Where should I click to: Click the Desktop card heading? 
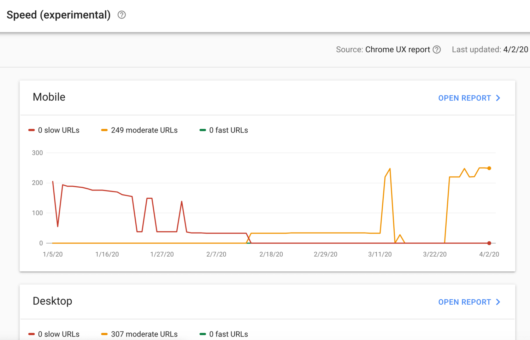click(52, 301)
